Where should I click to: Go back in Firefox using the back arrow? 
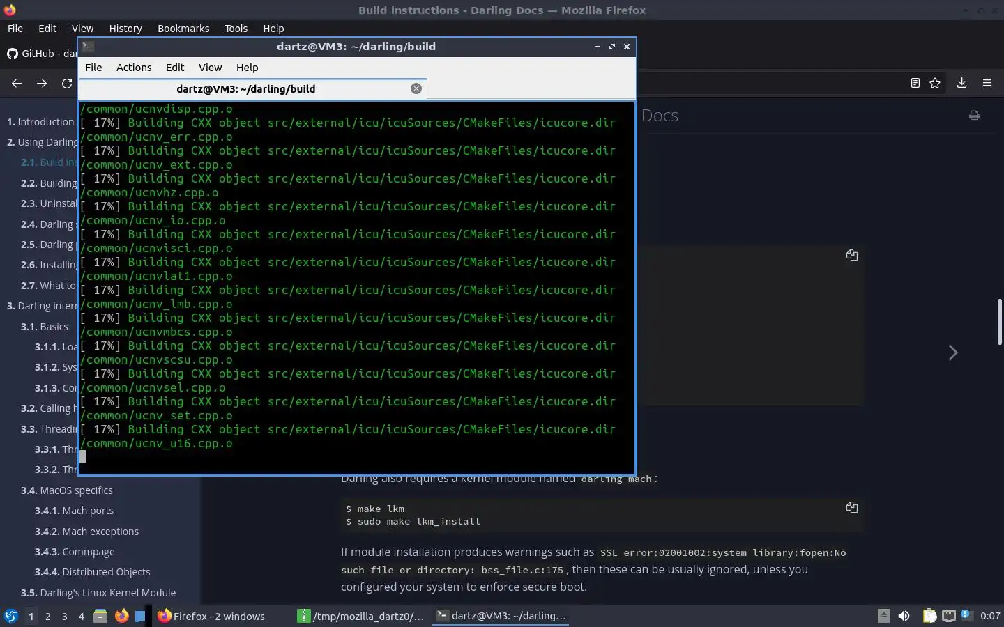pyautogui.click(x=17, y=83)
